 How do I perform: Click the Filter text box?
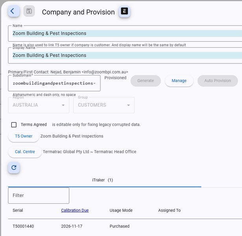(x=39, y=195)
